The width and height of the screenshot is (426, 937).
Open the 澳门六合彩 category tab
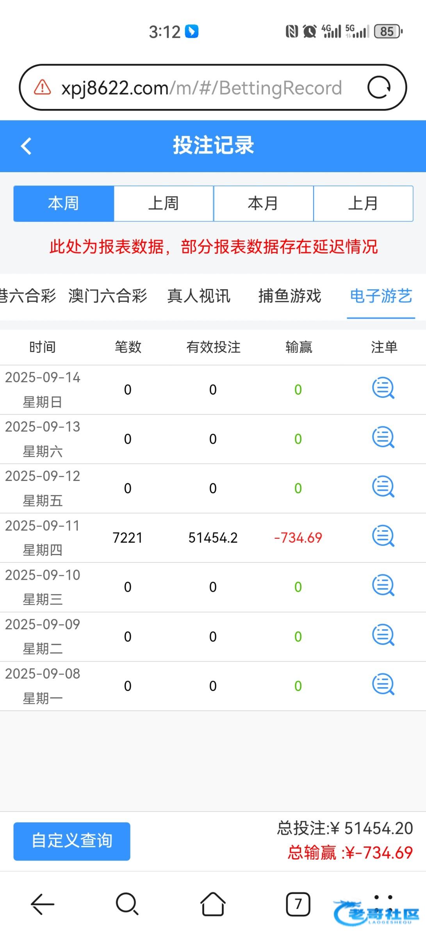(x=108, y=296)
